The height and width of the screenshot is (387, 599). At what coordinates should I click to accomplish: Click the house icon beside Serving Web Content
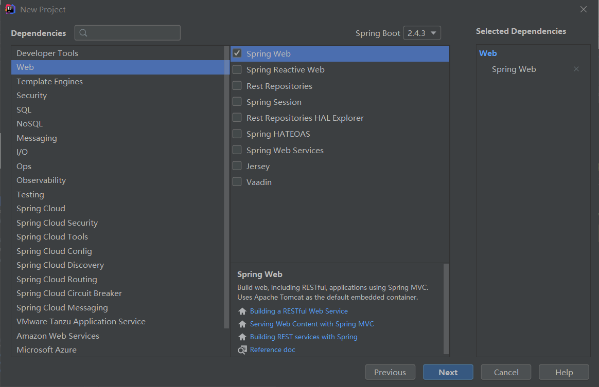click(242, 324)
